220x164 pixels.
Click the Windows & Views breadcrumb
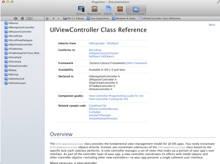pyautogui.click(x=124, y=18)
